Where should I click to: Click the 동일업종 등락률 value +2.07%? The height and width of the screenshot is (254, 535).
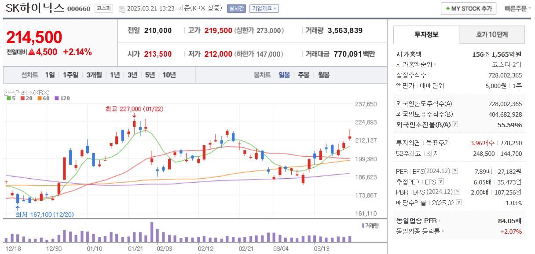(x=511, y=231)
